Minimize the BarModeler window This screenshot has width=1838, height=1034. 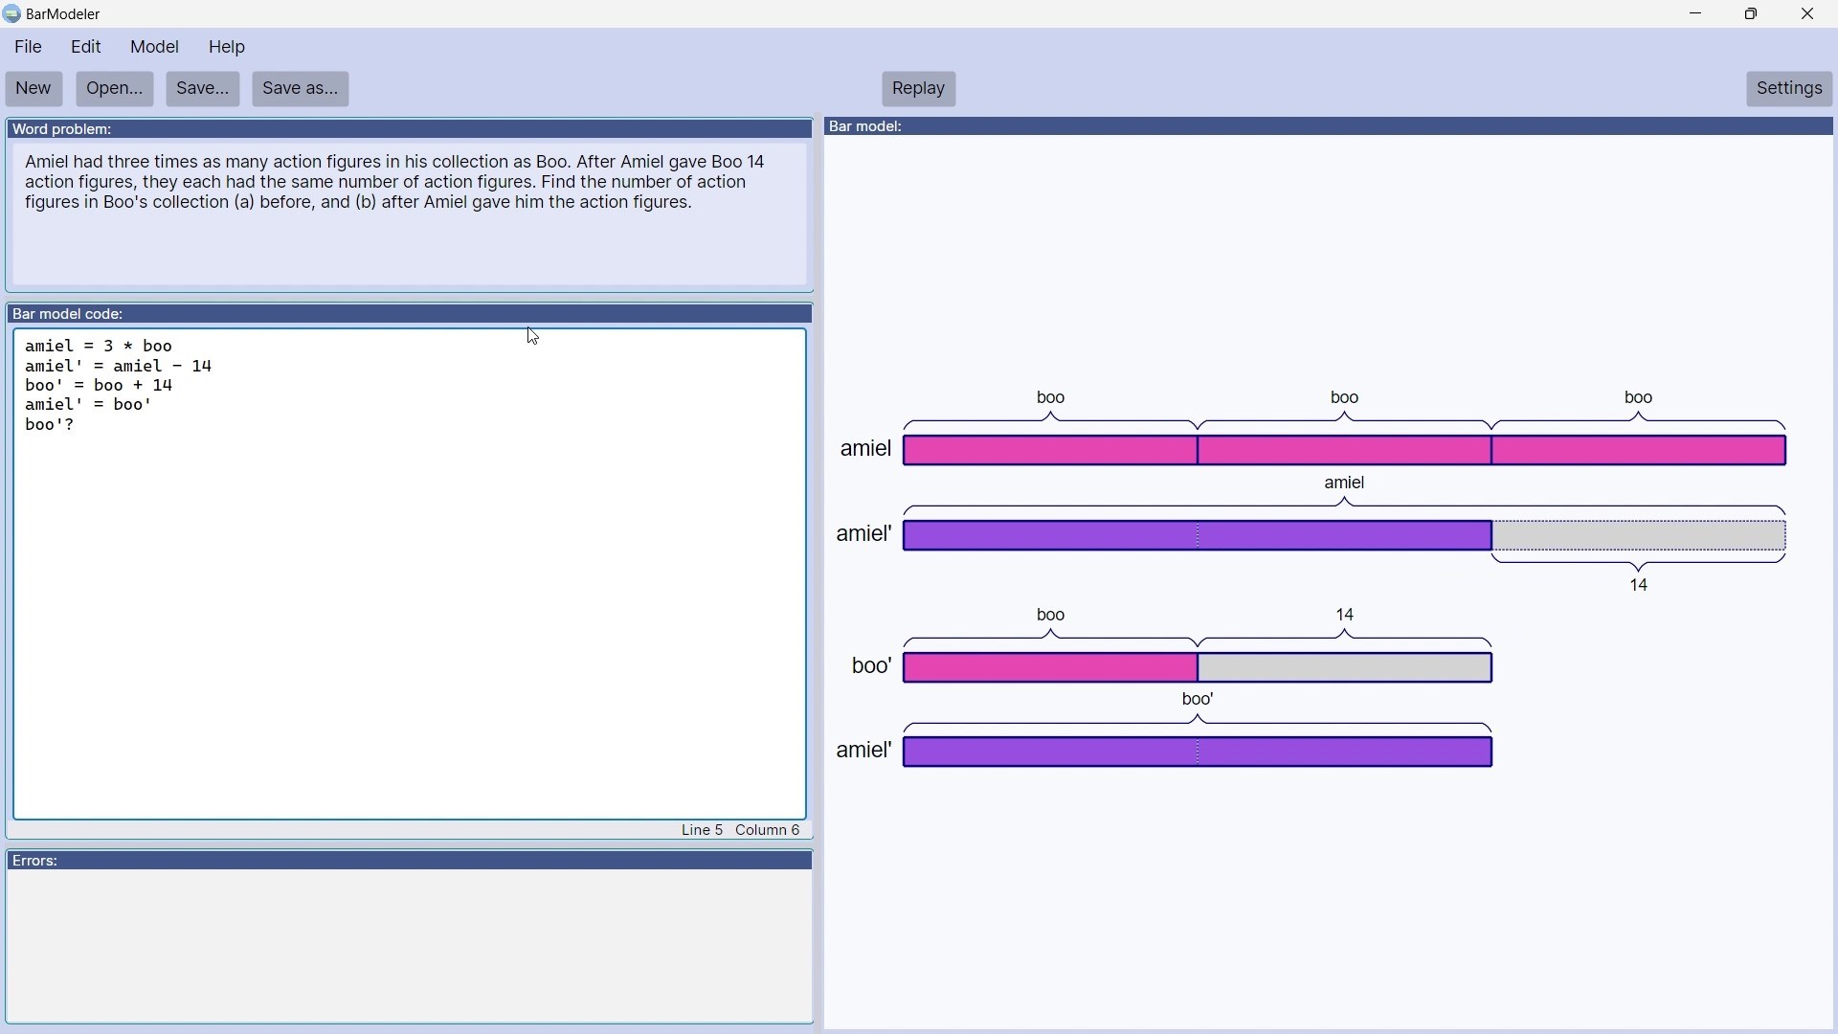pyautogui.click(x=1696, y=14)
